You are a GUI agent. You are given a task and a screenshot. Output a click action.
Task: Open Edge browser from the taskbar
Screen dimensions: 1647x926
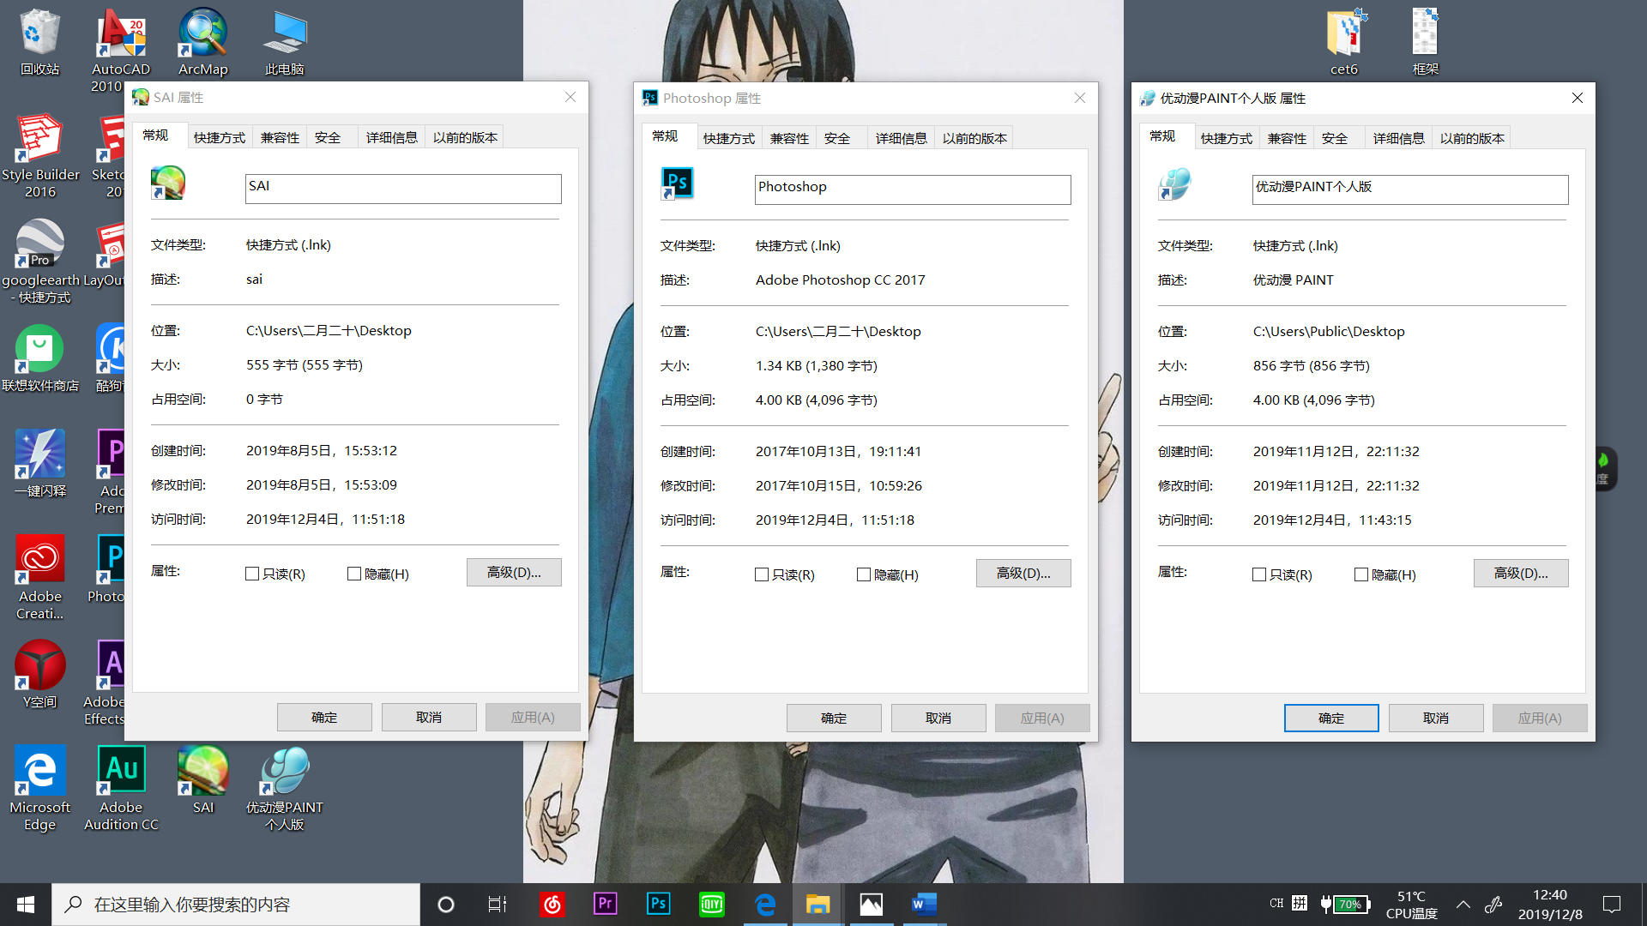pos(764,905)
